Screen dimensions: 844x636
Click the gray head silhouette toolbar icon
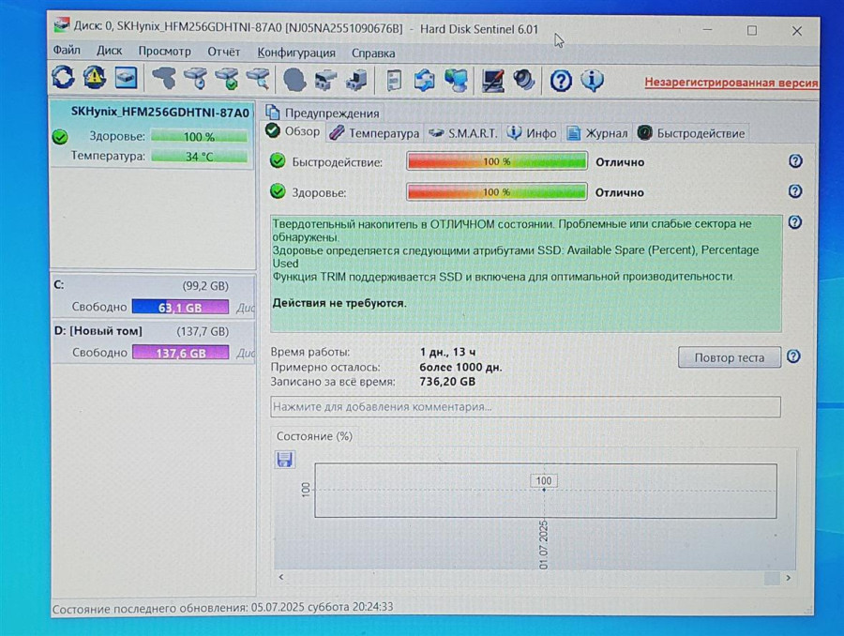[x=294, y=80]
